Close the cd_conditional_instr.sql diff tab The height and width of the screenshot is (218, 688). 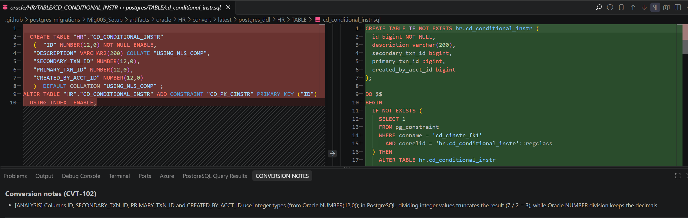pyautogui.click(x=228, y=7)
